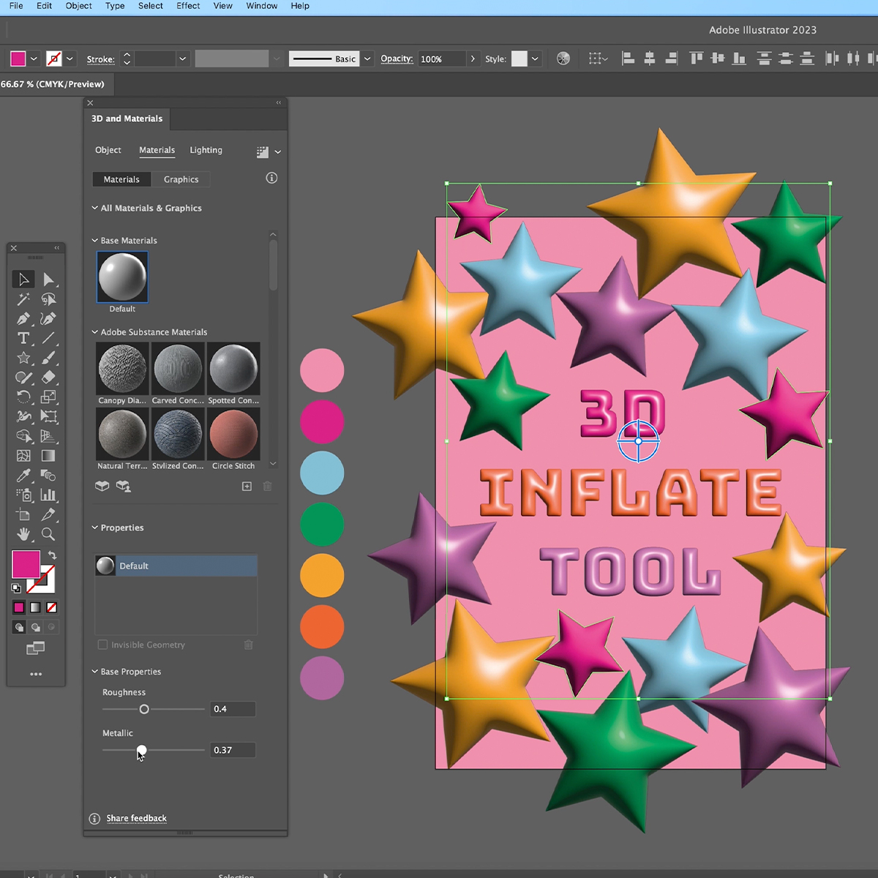Select the Circle Stitch material thumbnail
This screenshot has width=878, height=878.
pos(233,434)
